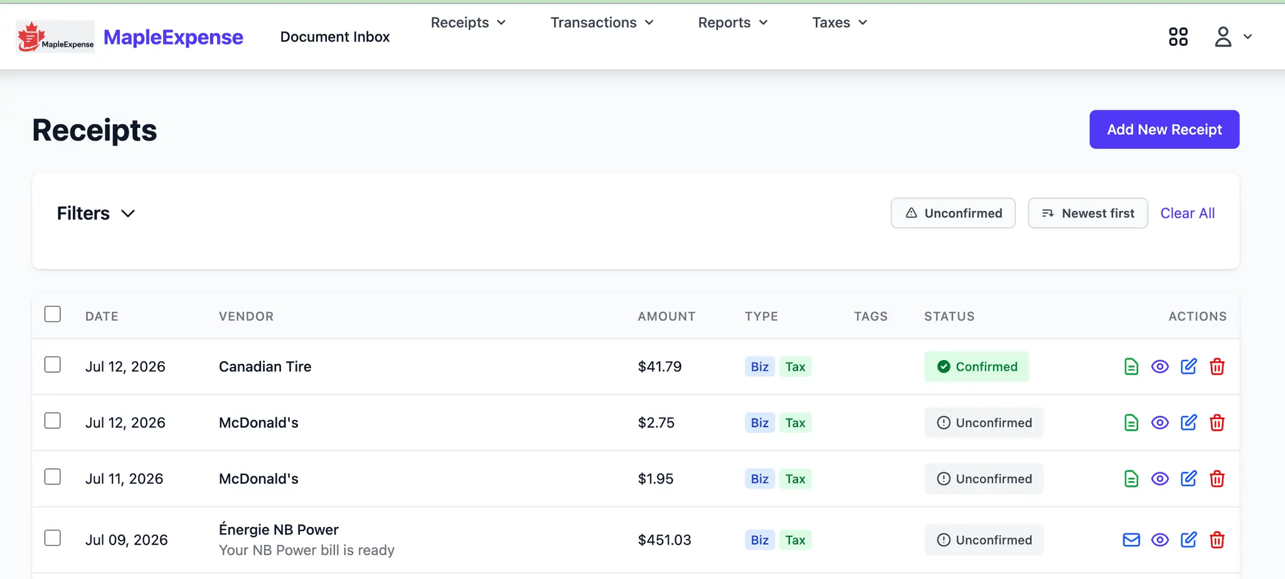Screen dimensions: 1285x579
Task: Open the Newest first sort dropdown
Action: [x=1087, y=213]
